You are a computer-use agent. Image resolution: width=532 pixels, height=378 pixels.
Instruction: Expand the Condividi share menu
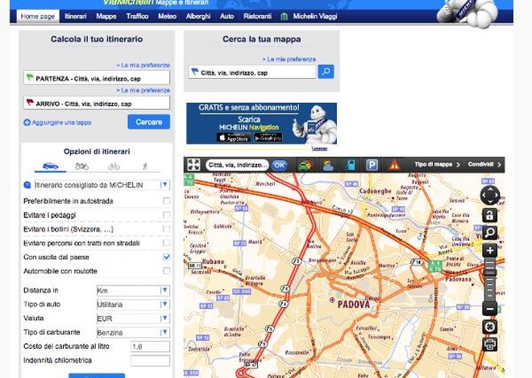[484, 164]
